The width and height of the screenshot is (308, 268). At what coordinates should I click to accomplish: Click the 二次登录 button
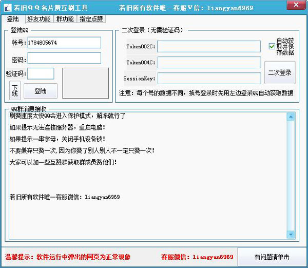pyautogui.click(x=280, y=72)
